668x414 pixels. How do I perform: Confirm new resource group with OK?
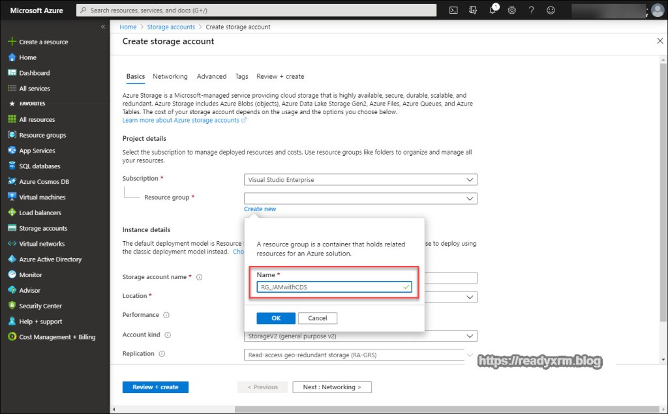click(276, 318)
